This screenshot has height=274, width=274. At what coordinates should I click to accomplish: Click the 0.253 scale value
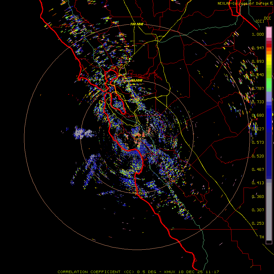click(258, 223)
